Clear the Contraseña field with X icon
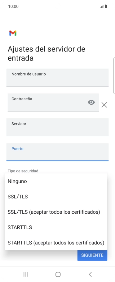Image resolution: width=115 pixels, height=282 pixels. 104,105
